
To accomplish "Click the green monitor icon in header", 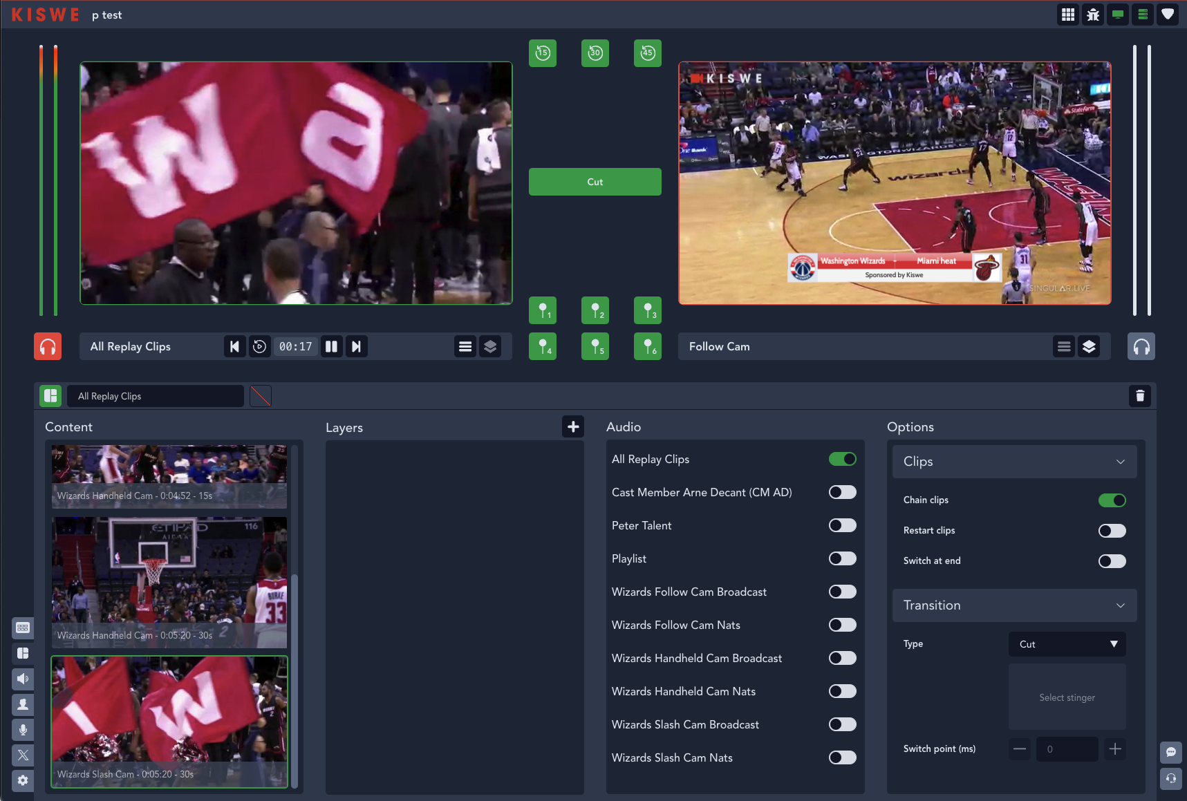I will (1118, 15).
